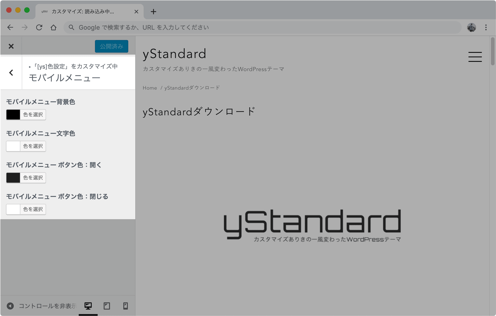
Task: Open the 色を選択 button for モバイルメニュー文字色
Action: pos(33,146)
